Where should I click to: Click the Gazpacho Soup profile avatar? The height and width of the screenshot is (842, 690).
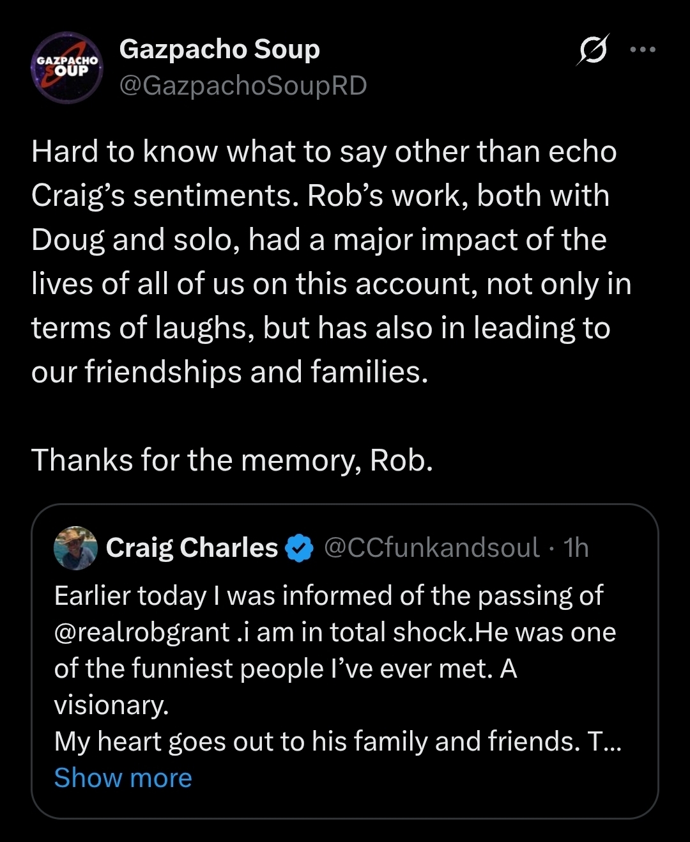coord(67,67)
